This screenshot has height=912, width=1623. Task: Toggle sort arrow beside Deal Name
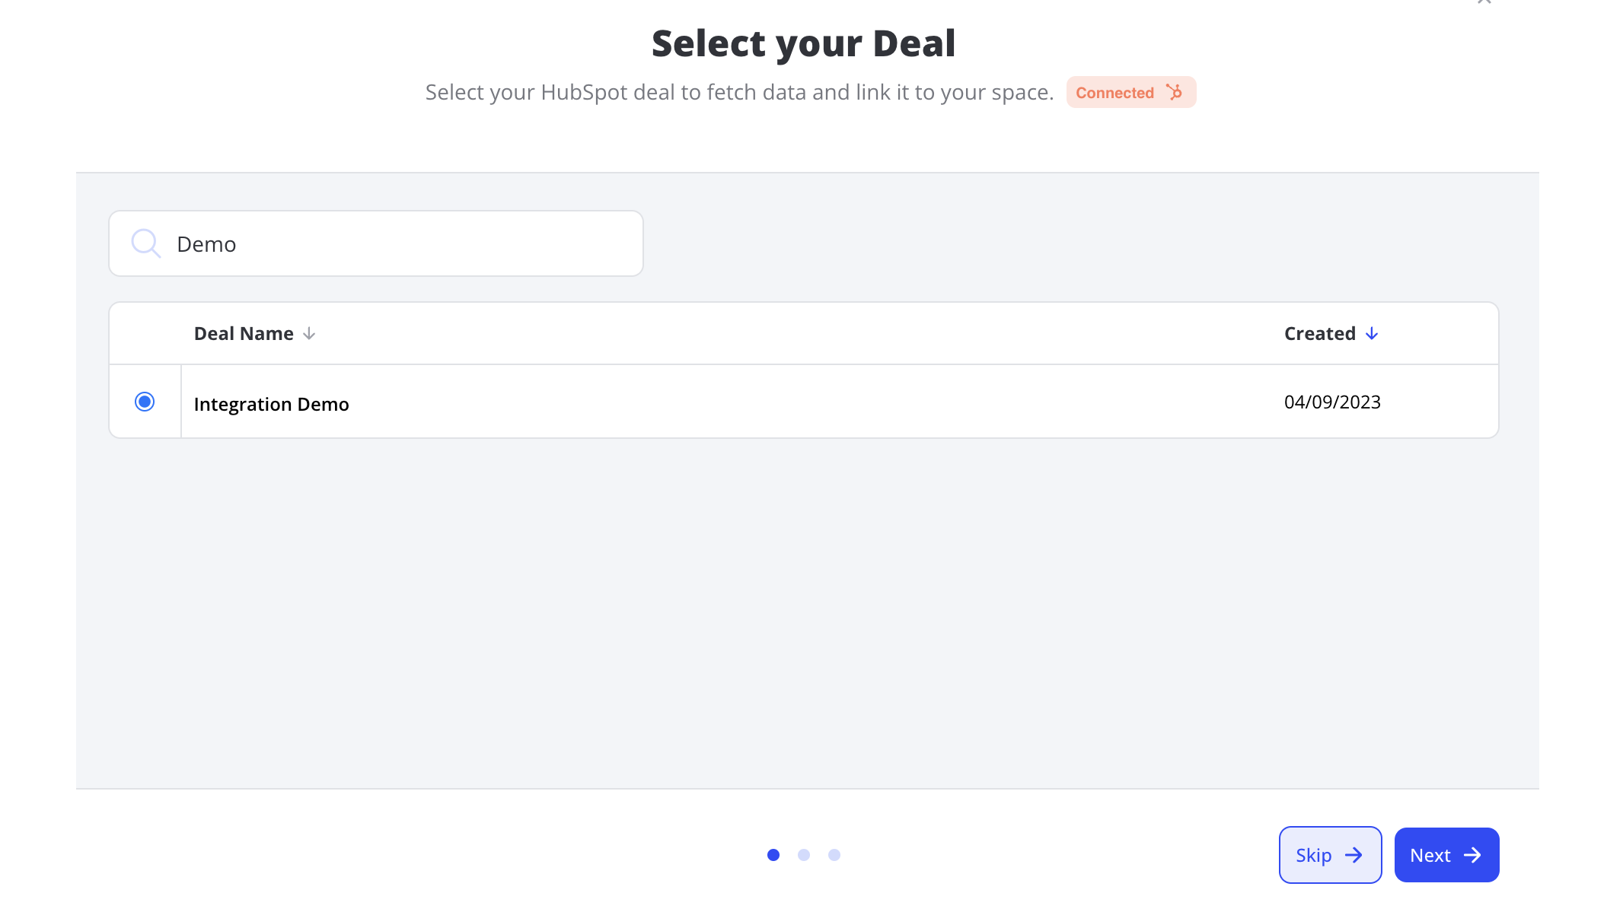click(x=309, y=334)
